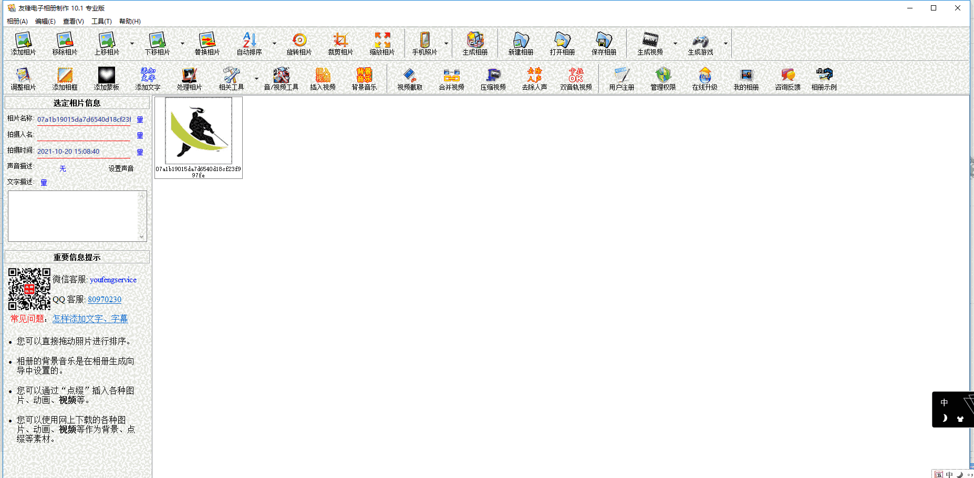
Task: Open the 工具(T) menu
Action: click(101, 22)
